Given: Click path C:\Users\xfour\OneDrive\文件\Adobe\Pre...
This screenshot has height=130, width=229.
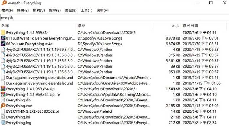Looking at the screenshot, I should [114, 83].
